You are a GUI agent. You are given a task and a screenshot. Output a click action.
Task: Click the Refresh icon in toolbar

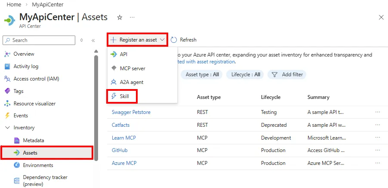coord(174,40)
